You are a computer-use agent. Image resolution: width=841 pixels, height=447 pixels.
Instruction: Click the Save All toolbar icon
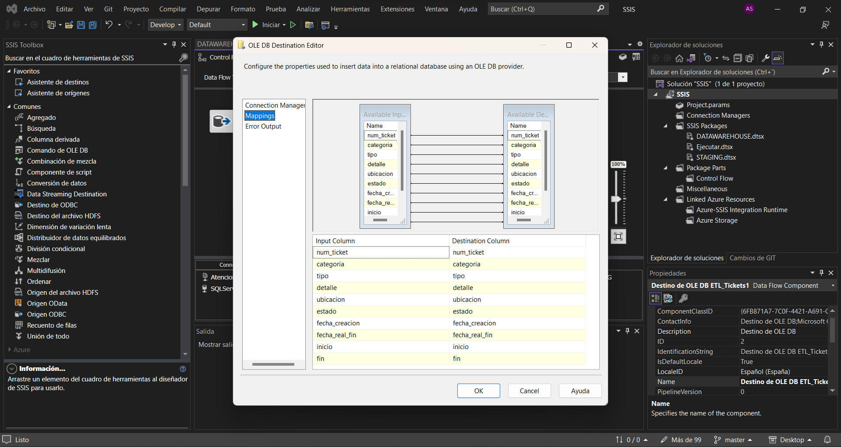[x=93, y=25]
